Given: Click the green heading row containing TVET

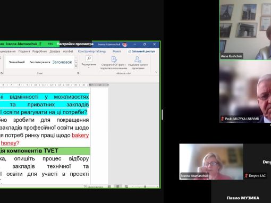Looking at the screenshot, I should (x=45, y=151).
